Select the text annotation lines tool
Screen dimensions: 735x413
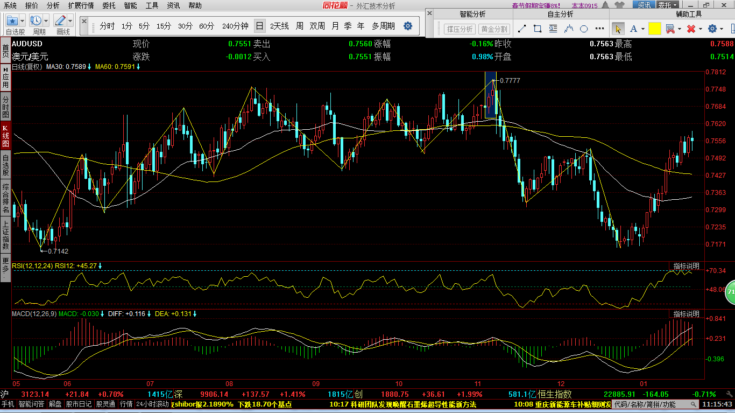pyautogui.click(x=553, y=29)
